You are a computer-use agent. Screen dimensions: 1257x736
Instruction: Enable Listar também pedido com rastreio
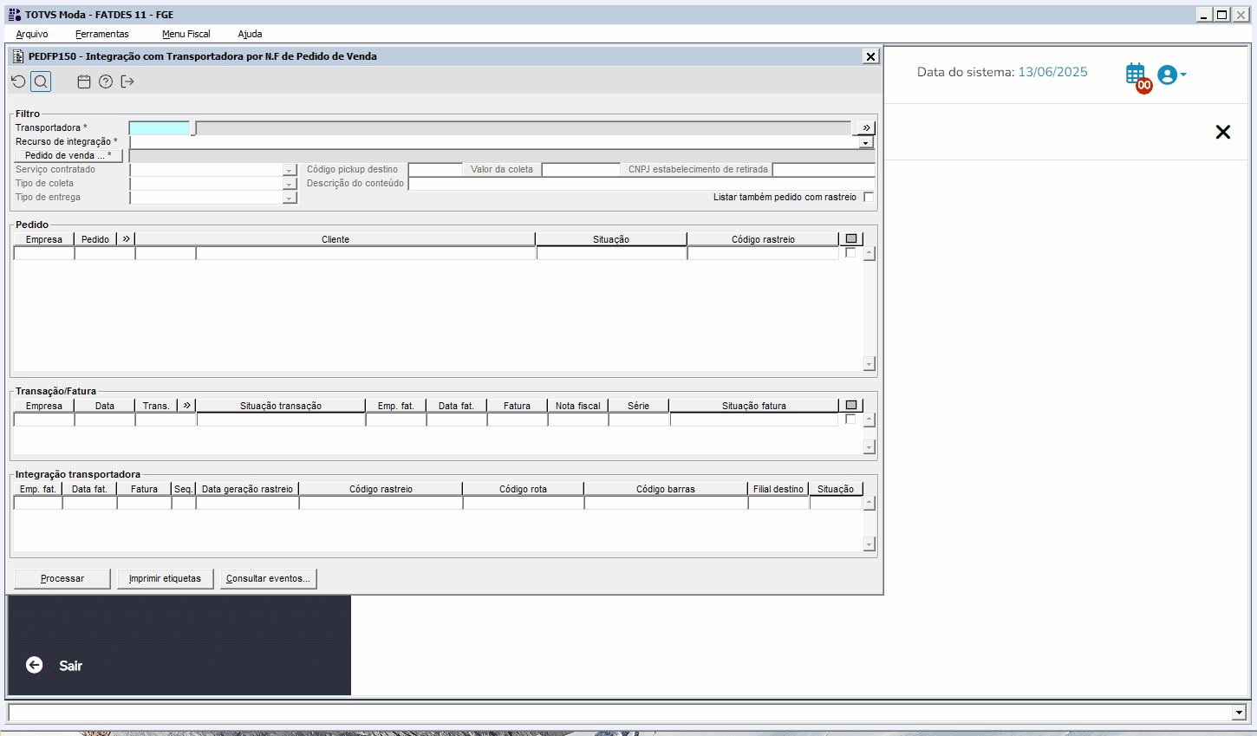pyautogui.click(x=869, y=197)
